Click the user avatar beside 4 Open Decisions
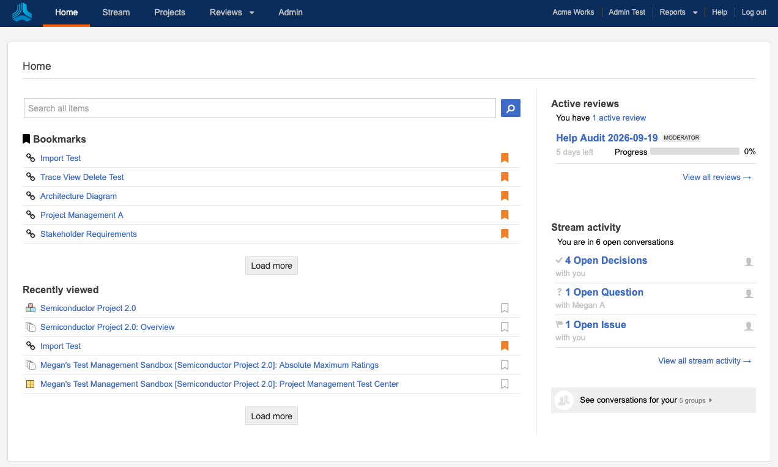 click(749, 261)
